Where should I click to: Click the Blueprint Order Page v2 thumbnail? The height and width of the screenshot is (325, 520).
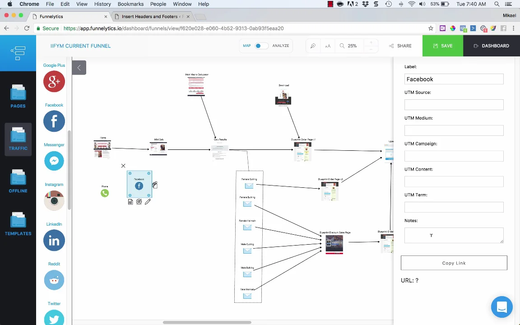click(330, 191)
